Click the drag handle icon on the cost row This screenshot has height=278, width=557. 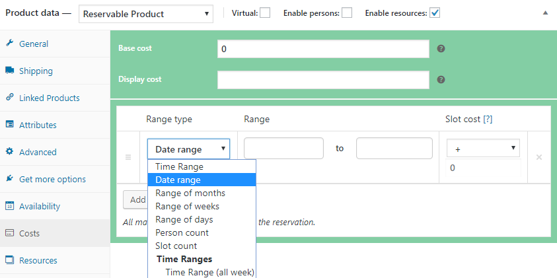click(128, 157)
